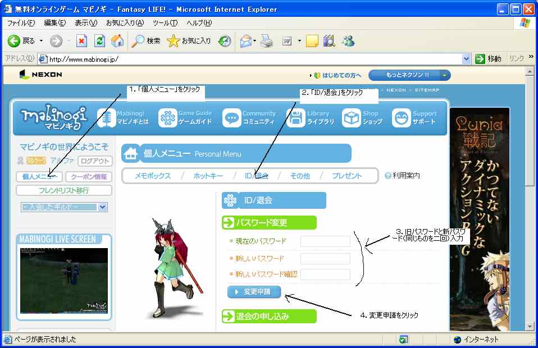
Task: Stop page loading with red X icon
Action: point(81,41)
